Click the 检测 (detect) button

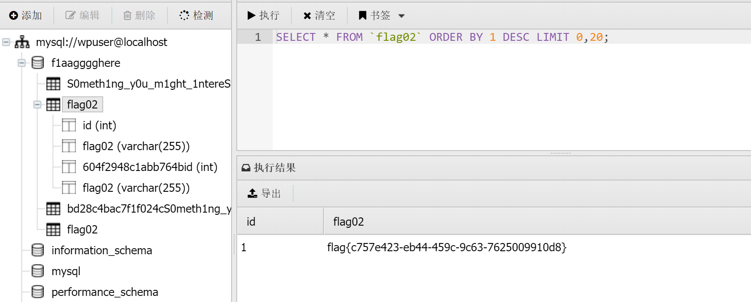point(196,16)
